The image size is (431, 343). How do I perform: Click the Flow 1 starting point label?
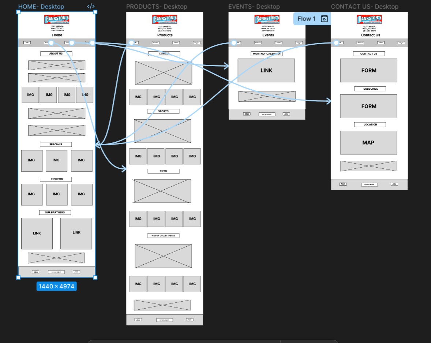tap(306, 19)
